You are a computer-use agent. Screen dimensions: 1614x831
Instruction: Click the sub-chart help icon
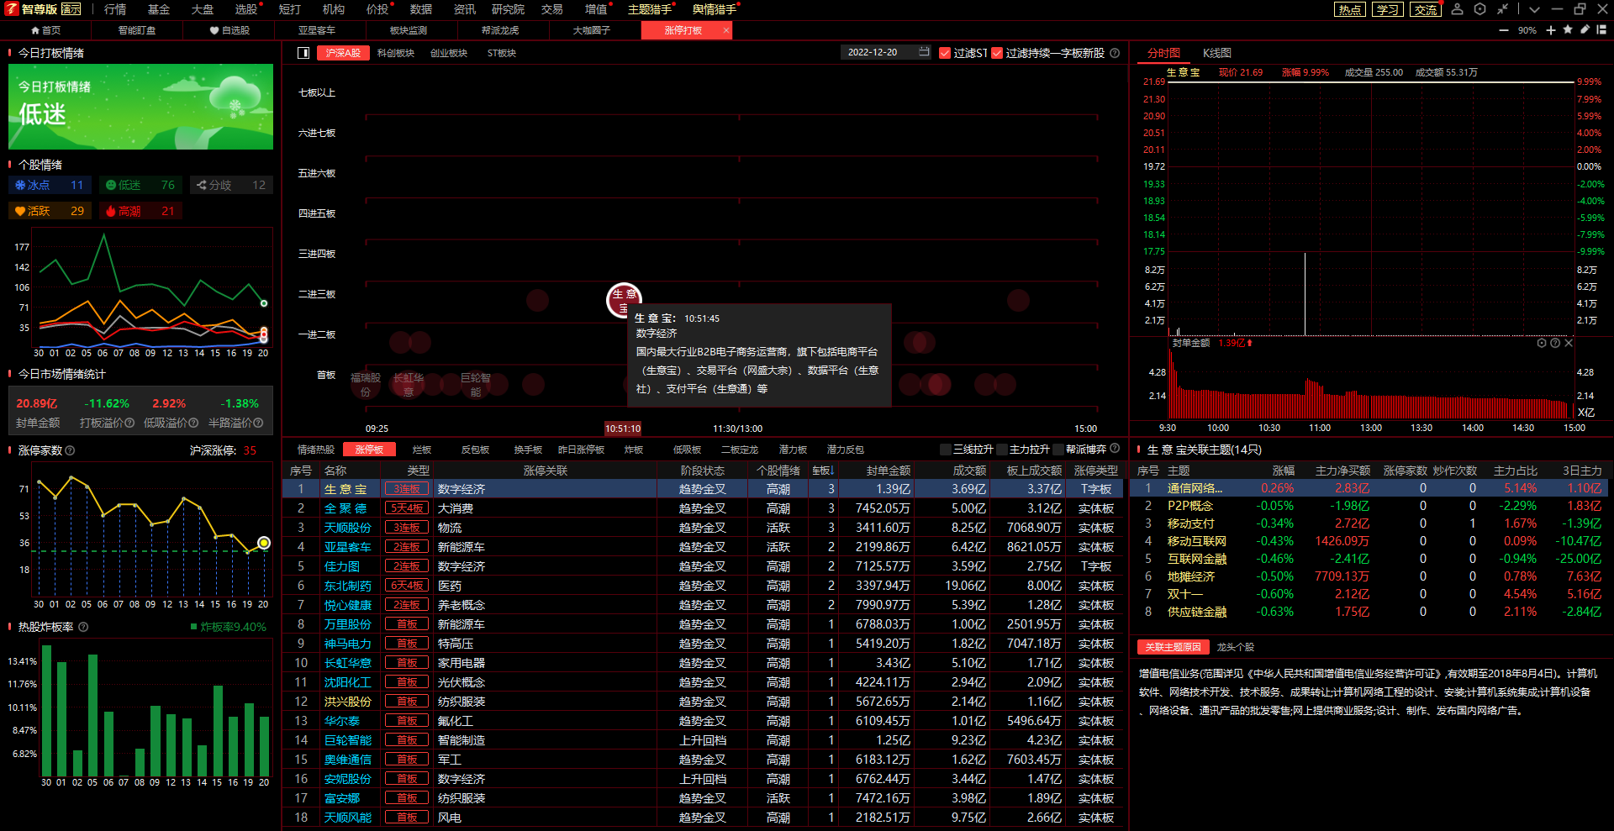pyautogui.click(x=1555, y=343)
